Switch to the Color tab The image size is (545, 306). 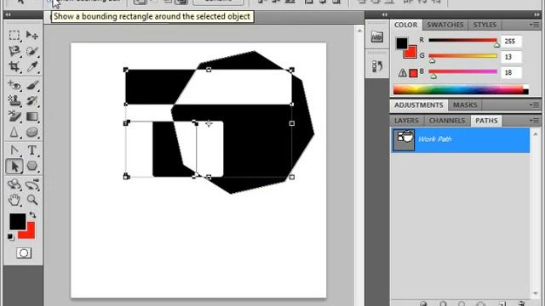click(405, 25)
